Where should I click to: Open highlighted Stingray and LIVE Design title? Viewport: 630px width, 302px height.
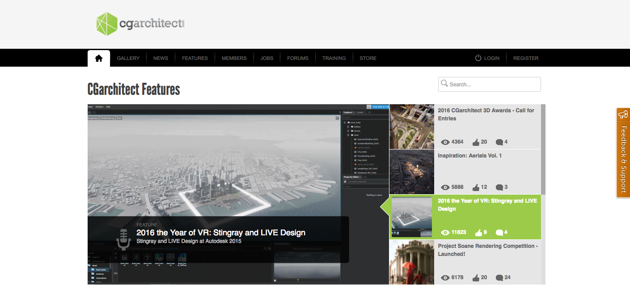487,205
